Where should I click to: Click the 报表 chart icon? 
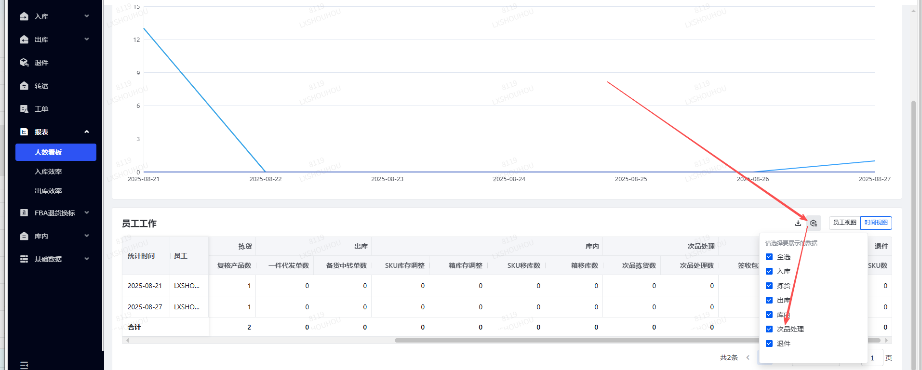[x=24, y=132]
